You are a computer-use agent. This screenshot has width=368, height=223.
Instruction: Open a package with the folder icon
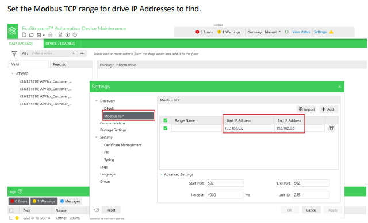[x=32, y=35]
